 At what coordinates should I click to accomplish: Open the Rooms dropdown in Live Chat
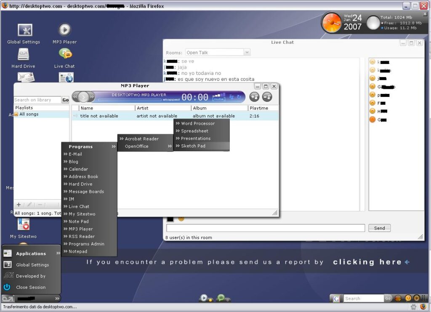pyautogui.click(x=218, y=52)
